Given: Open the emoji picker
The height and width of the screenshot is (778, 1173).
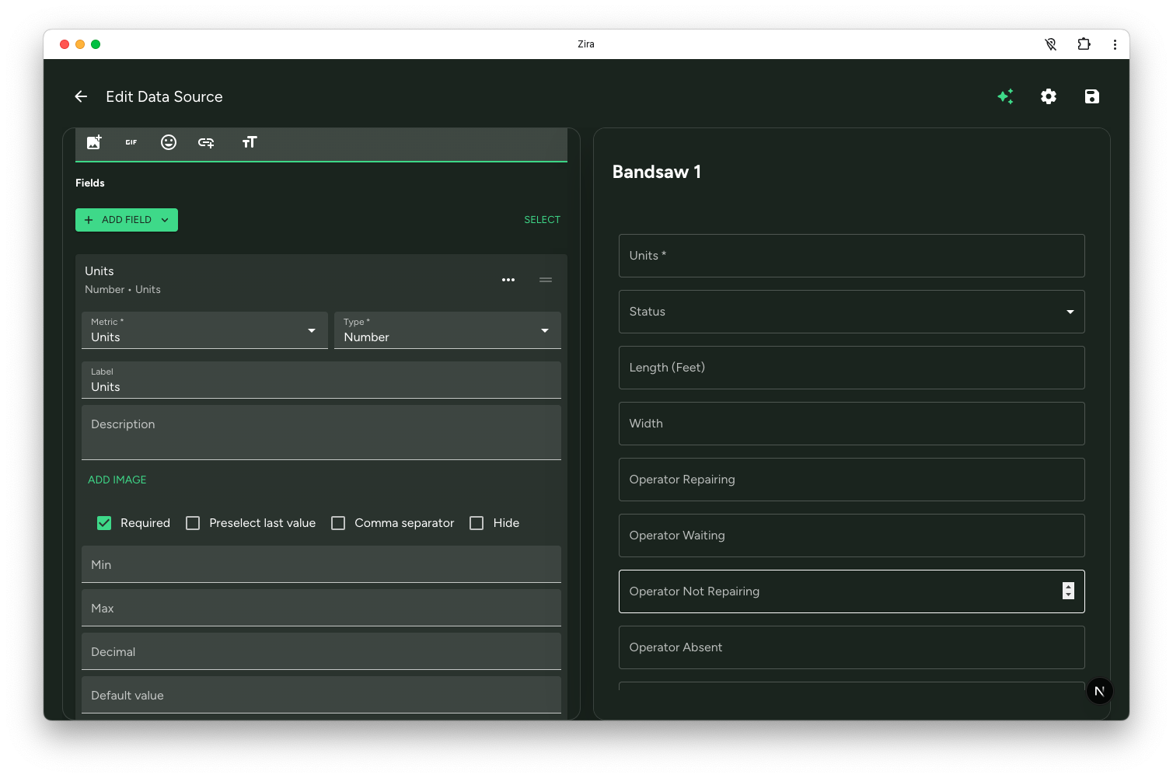Looking at the screenshot, I should (169, 142).
